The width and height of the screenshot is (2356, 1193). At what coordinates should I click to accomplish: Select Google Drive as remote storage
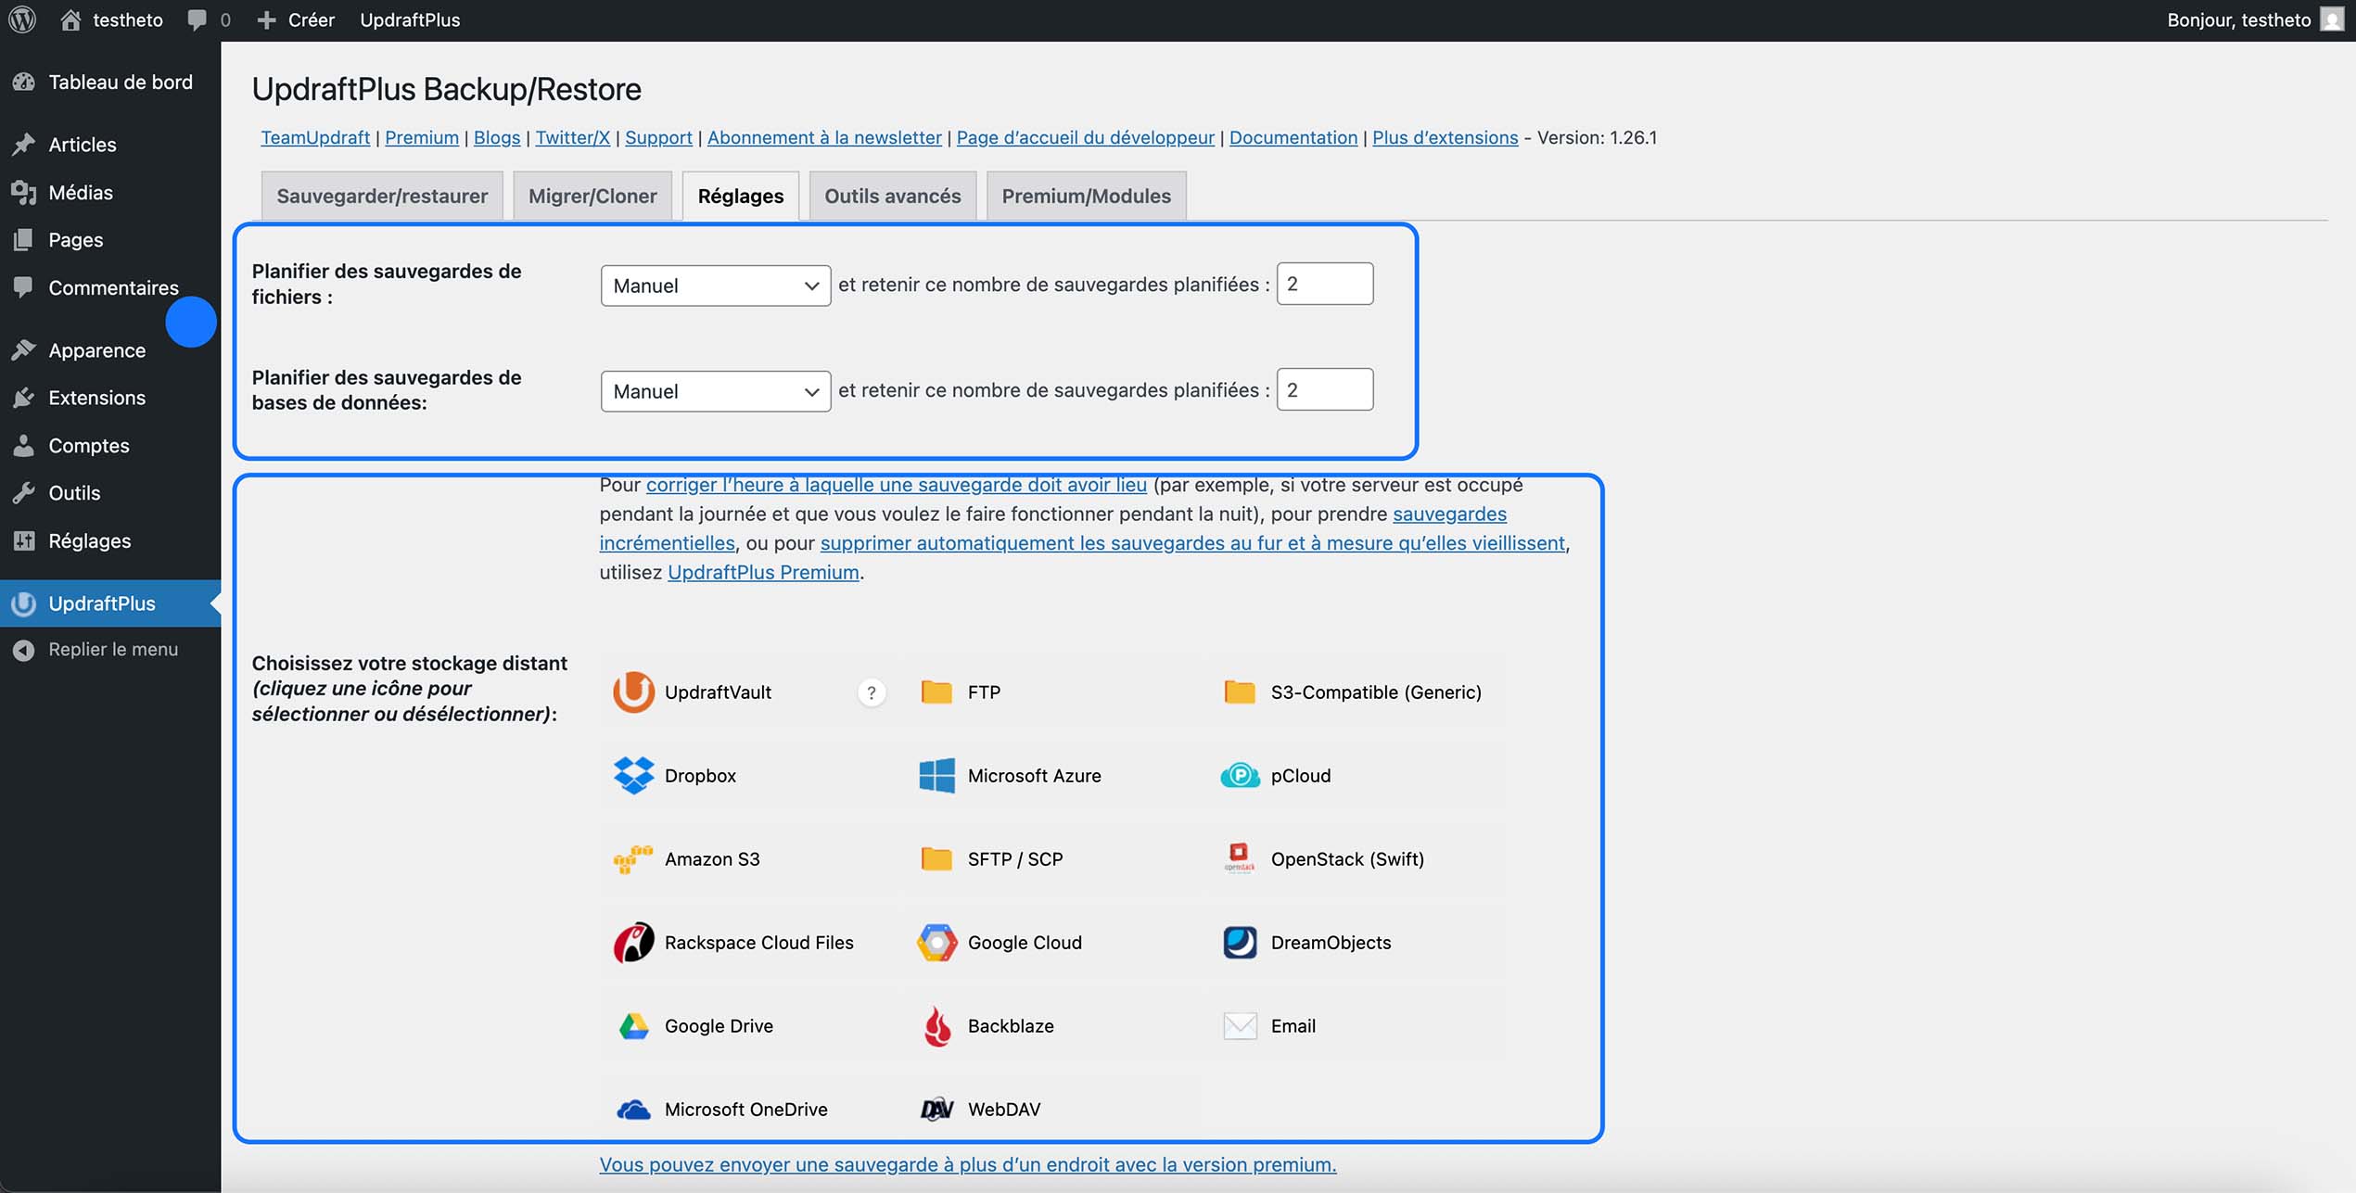pyautogui.click(x=633, y=1025)
